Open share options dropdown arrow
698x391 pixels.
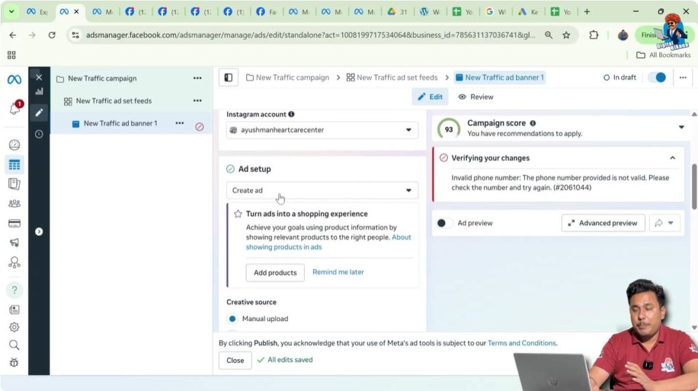[x=671, y=223]
